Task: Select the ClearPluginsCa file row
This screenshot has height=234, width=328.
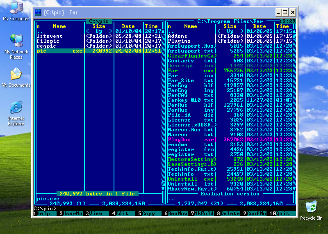Action: tap(230, 56)
